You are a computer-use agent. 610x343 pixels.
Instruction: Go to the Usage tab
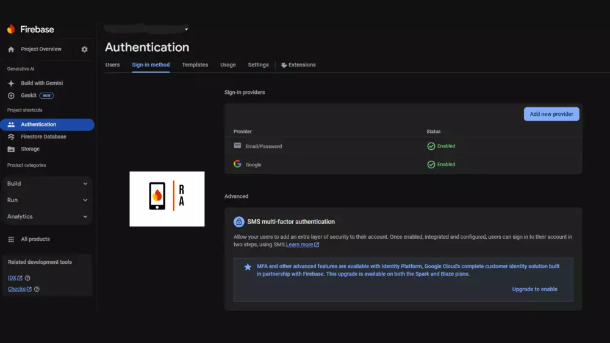228,65
